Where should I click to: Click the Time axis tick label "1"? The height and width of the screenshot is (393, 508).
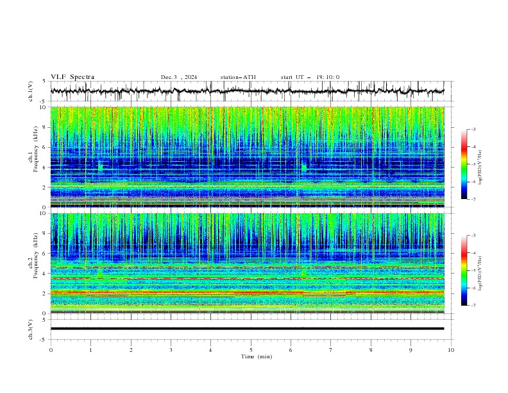(x=90, y=350)
